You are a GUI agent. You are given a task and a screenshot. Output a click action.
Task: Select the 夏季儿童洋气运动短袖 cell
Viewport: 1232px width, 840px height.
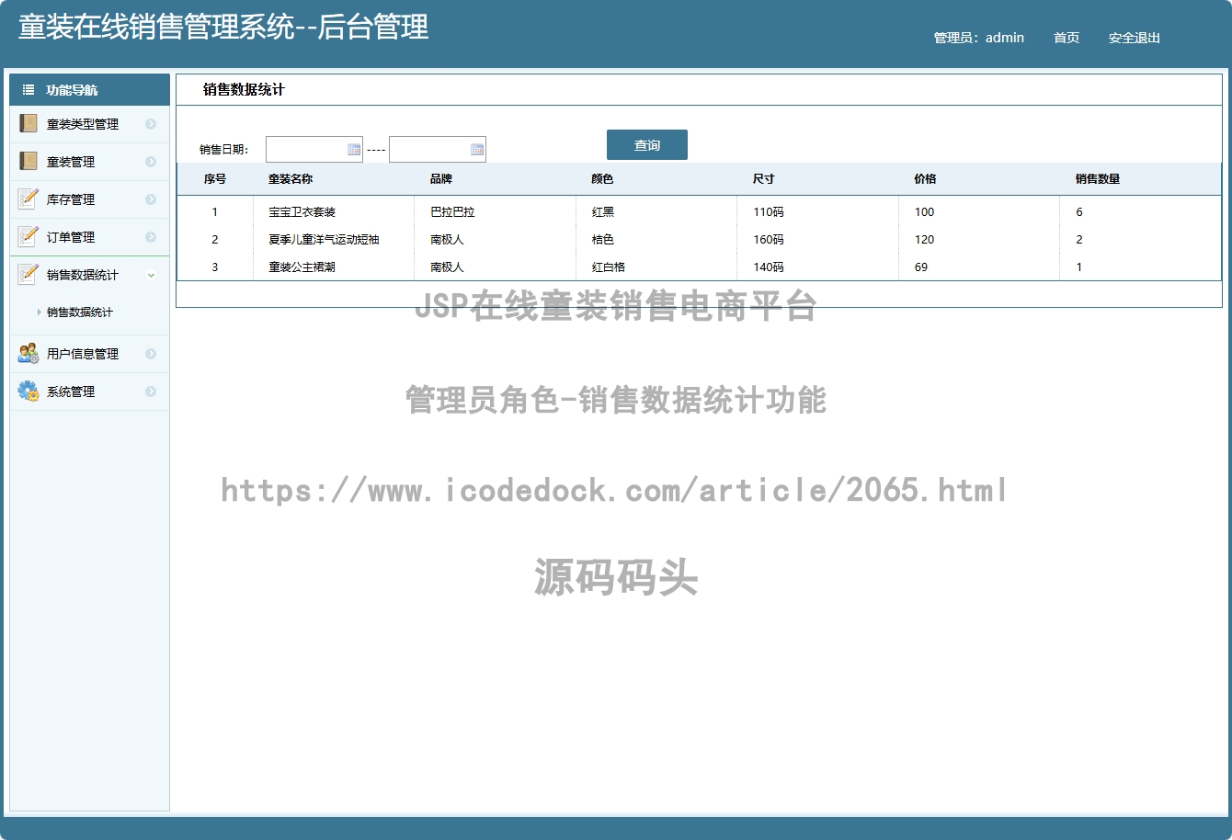(x=325, y=240)
